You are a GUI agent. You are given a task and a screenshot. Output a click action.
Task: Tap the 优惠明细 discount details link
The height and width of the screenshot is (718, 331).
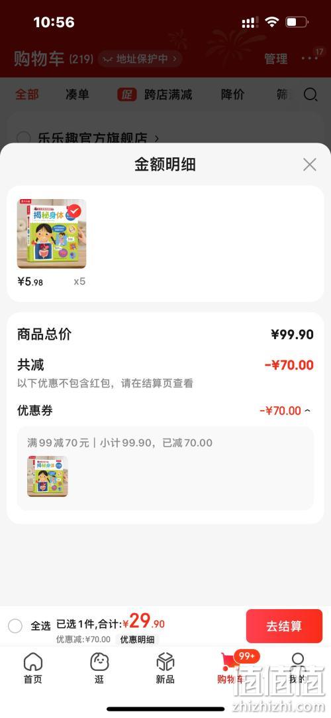137,640
